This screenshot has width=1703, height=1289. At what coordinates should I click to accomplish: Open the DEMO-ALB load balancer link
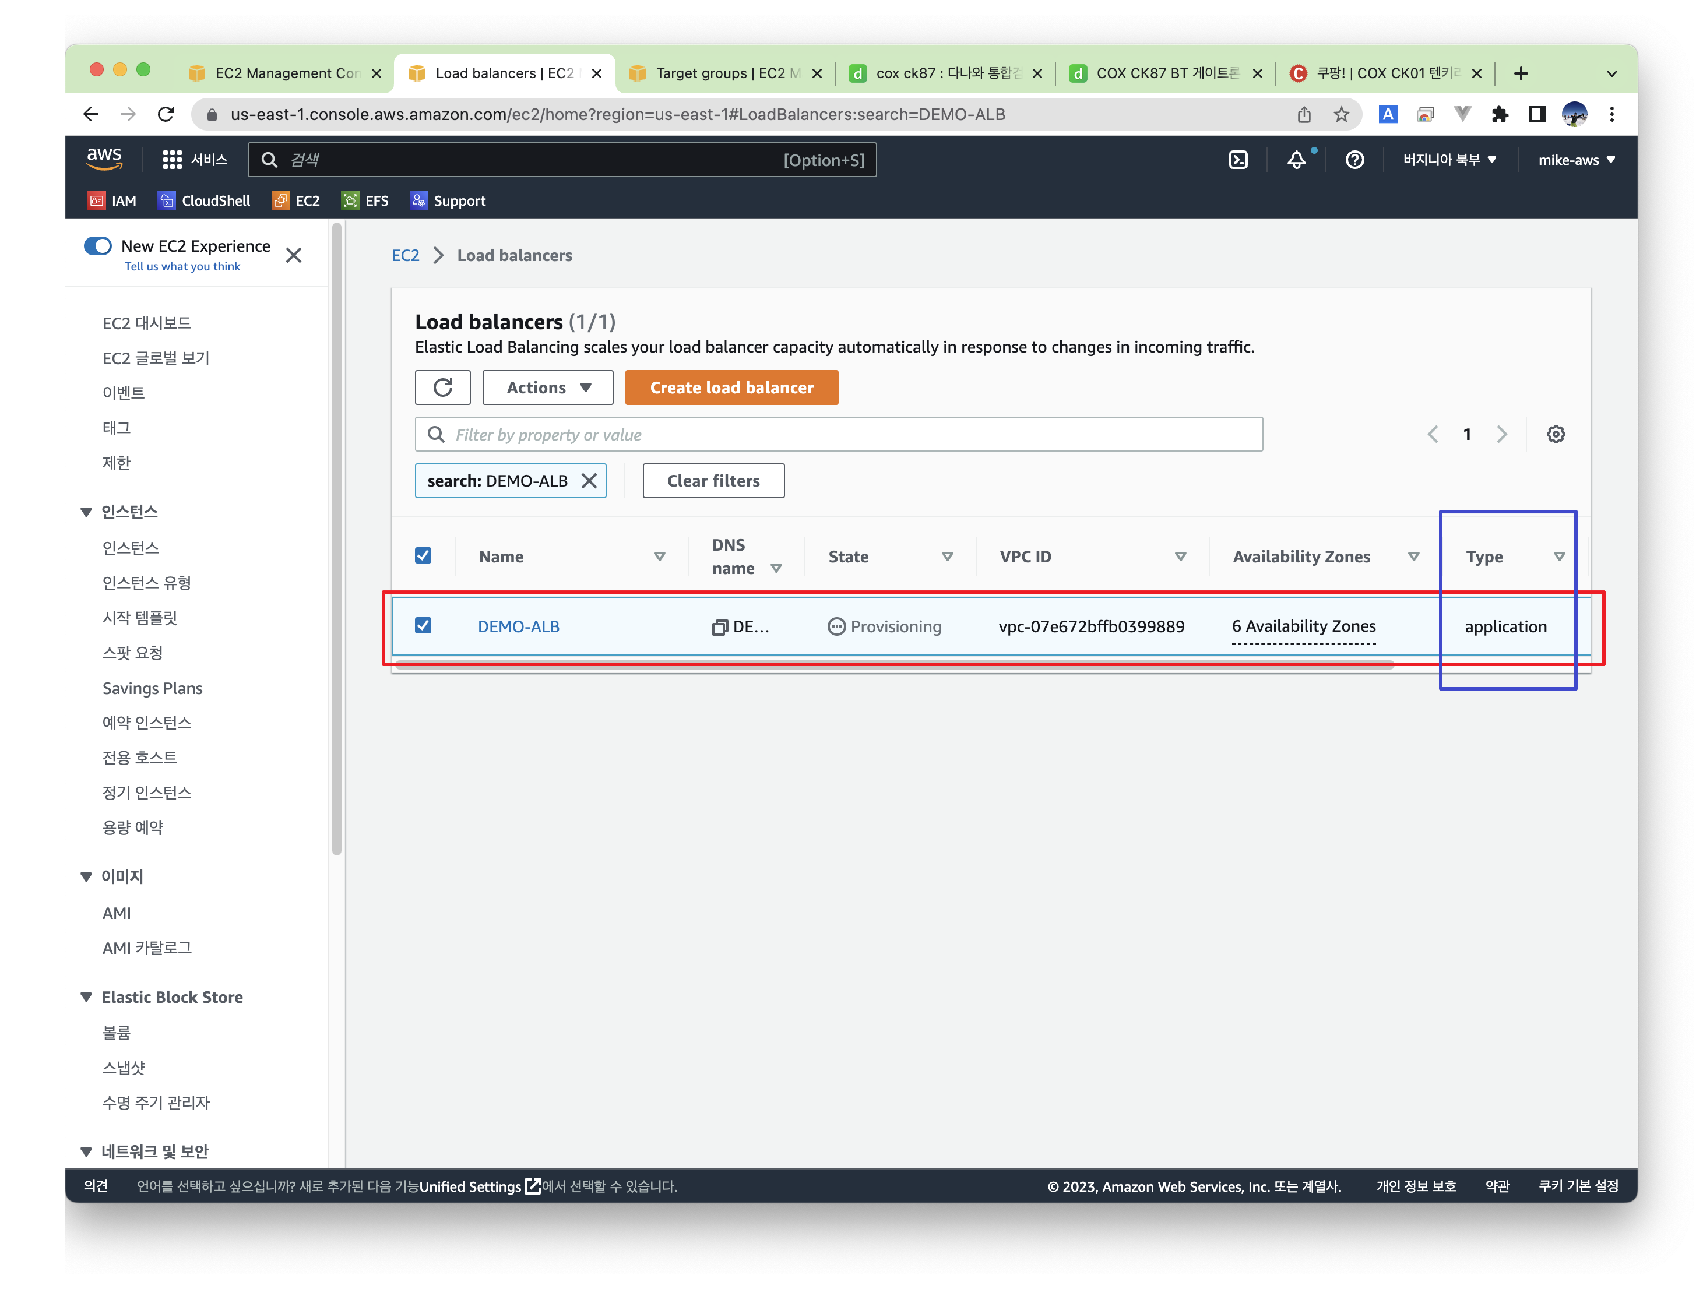(518, 627)
